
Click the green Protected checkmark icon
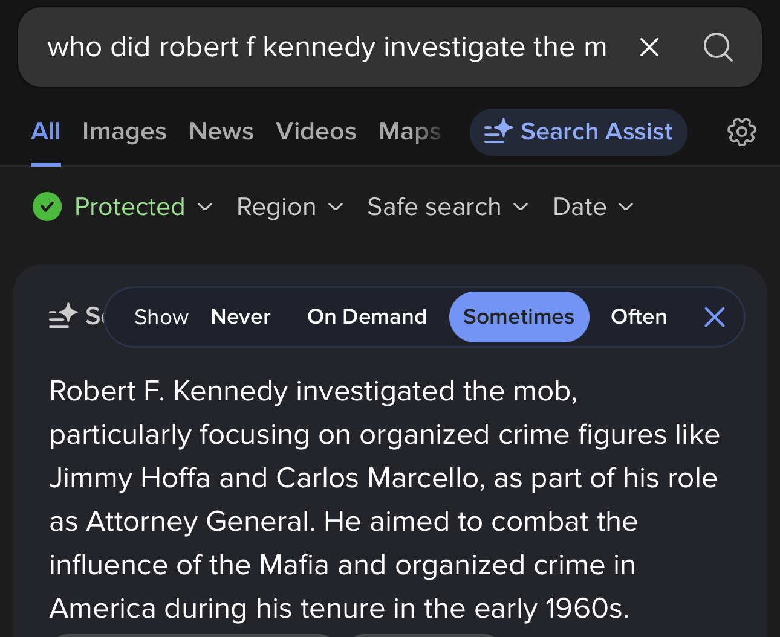[x=47, y=207]
